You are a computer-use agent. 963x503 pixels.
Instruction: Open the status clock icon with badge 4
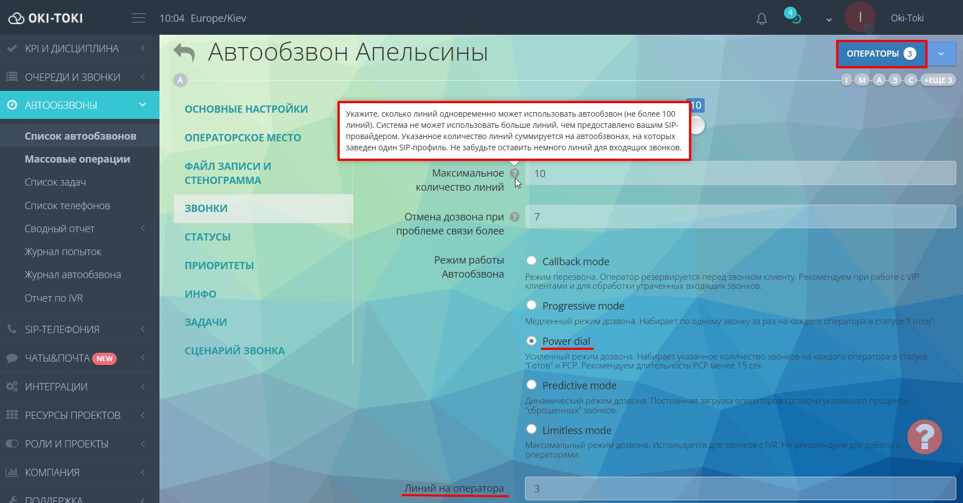793,16
